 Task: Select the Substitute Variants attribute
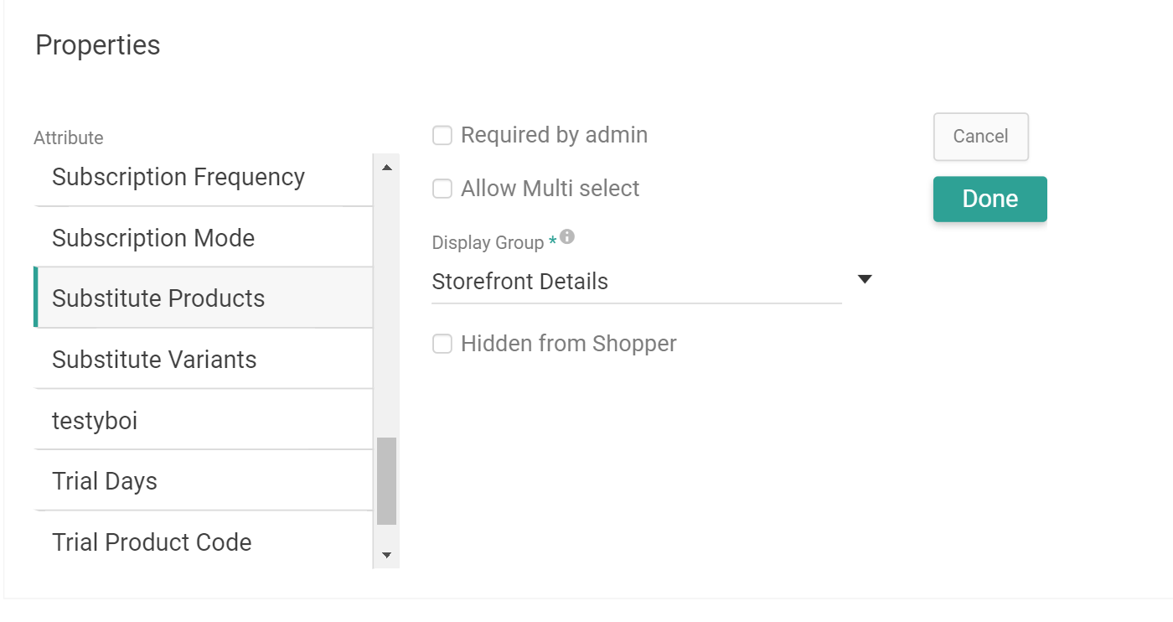(154, 360)
